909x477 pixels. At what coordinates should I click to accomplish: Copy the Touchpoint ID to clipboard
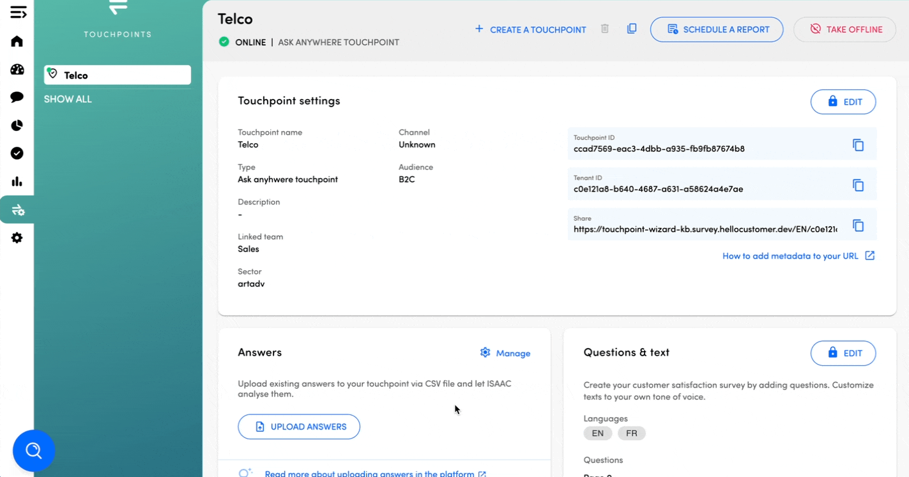(x=858, y=145)
